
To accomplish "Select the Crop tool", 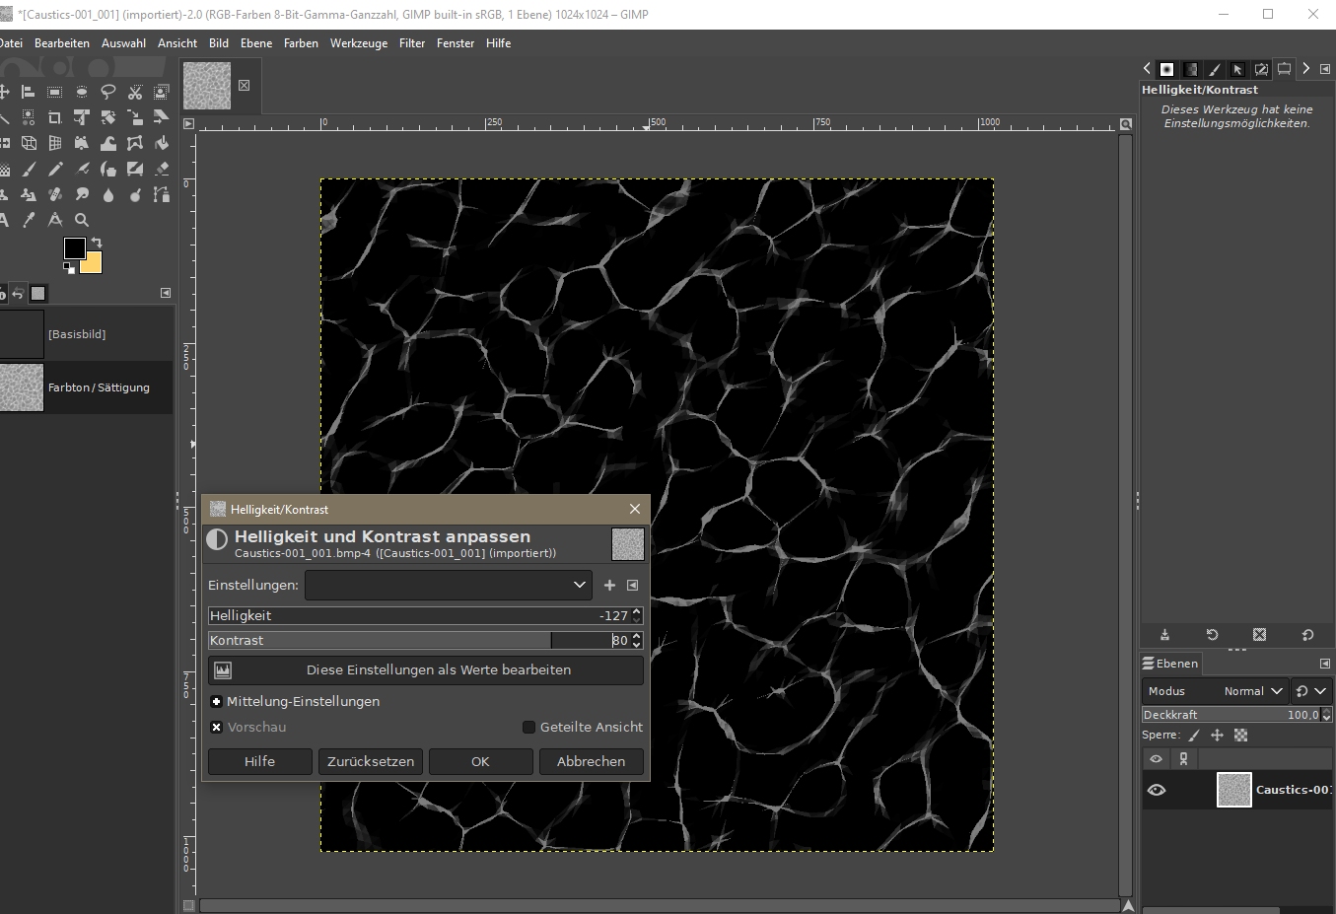I will (x=55, y=118).
